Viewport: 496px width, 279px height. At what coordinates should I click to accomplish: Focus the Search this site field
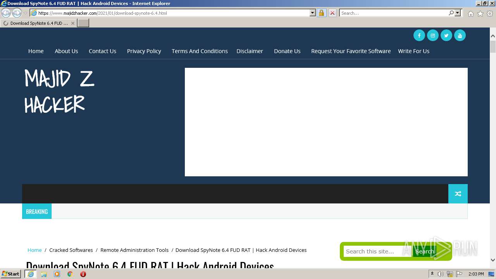[377, 251]
